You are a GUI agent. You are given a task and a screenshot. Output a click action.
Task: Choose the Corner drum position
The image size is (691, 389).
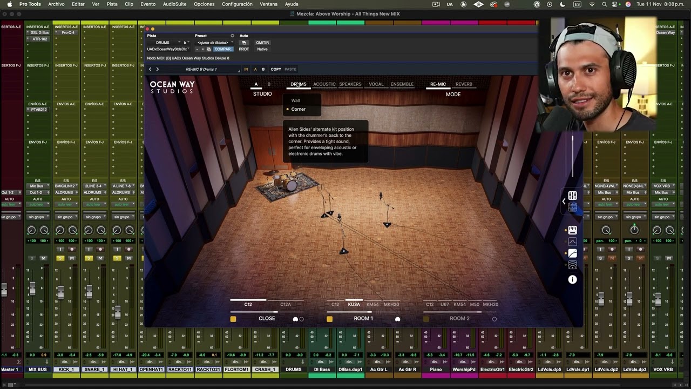(298, 109)
